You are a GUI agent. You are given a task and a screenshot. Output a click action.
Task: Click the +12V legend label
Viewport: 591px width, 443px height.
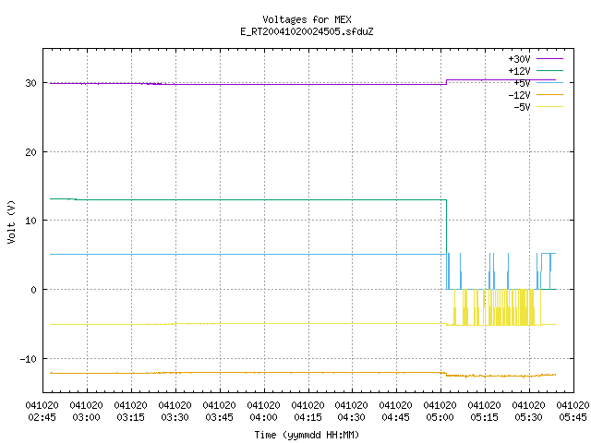tap(519, 71)
